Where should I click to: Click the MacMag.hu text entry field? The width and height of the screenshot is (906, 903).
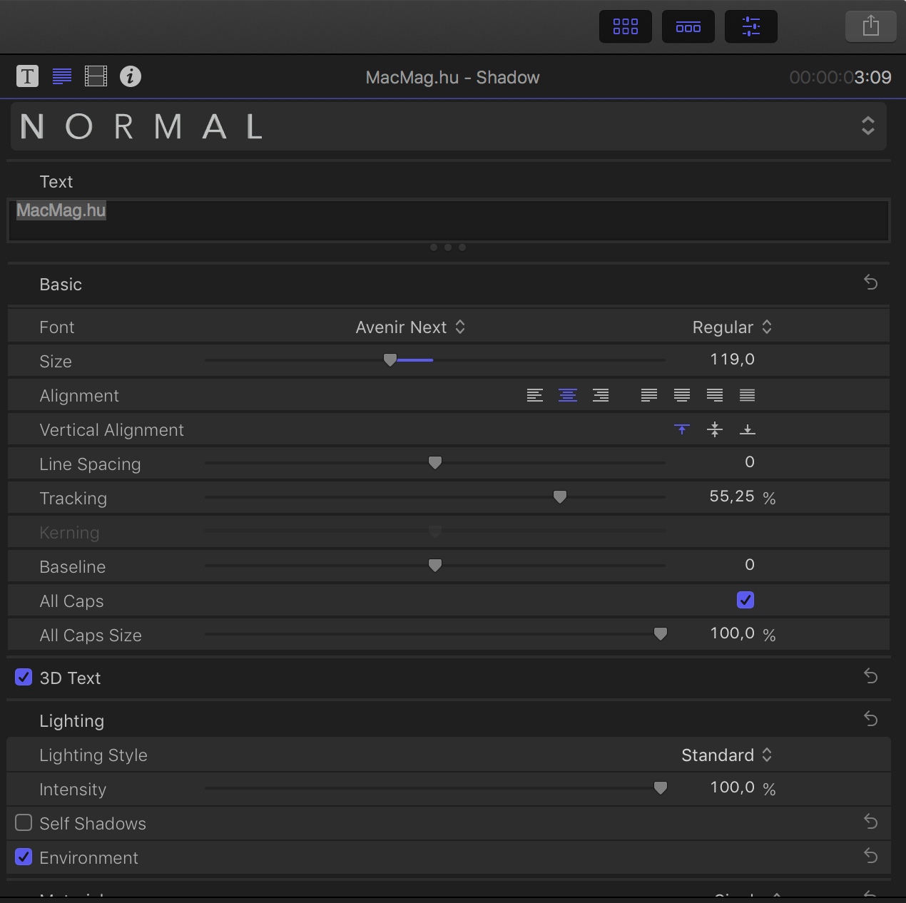click(449, 220)
